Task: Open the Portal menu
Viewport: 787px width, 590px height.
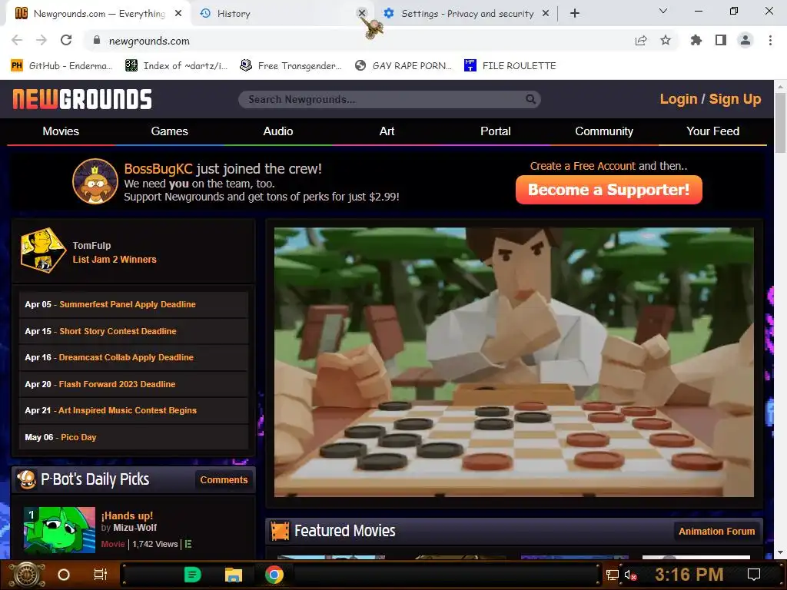Action: 496,131
